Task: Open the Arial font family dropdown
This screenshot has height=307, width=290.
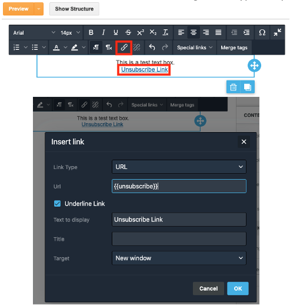Action: click(x=34, y=32)
